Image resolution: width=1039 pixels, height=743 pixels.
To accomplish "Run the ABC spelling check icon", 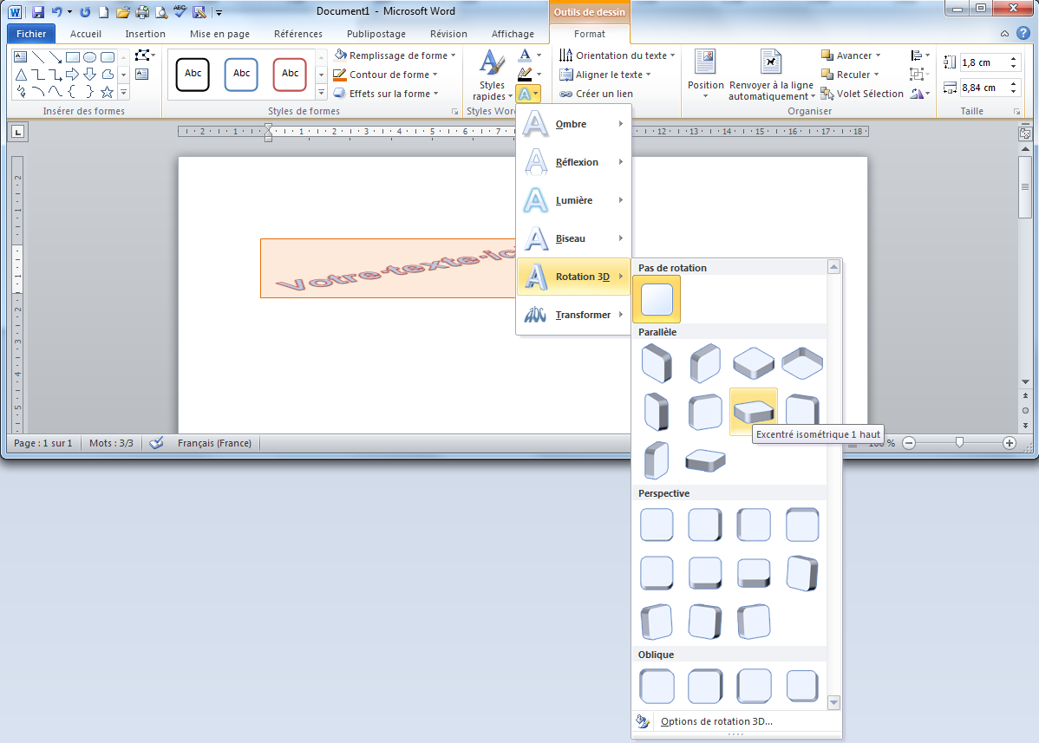I will [180, 10].
